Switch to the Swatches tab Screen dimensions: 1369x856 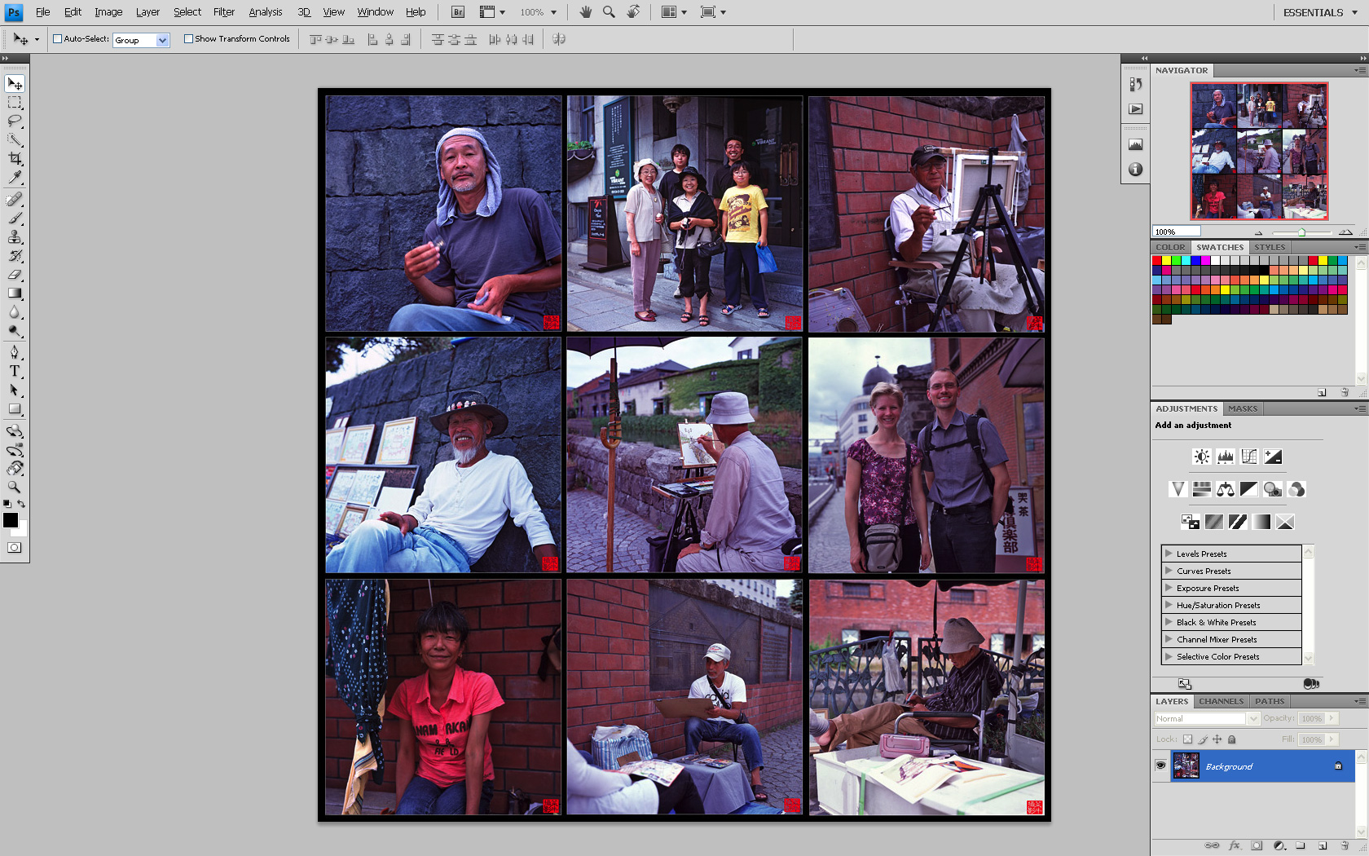coord(1220,247)
